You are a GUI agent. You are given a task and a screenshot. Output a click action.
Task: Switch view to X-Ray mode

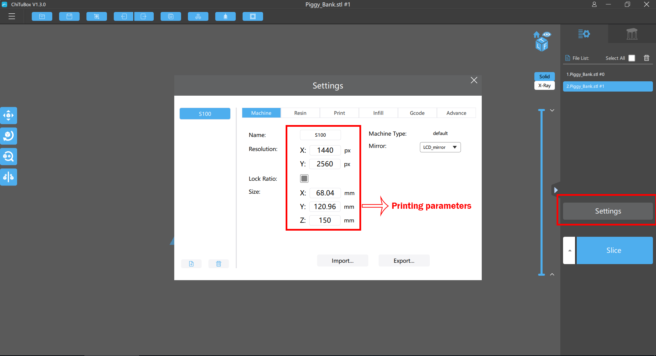coord(544,85)
